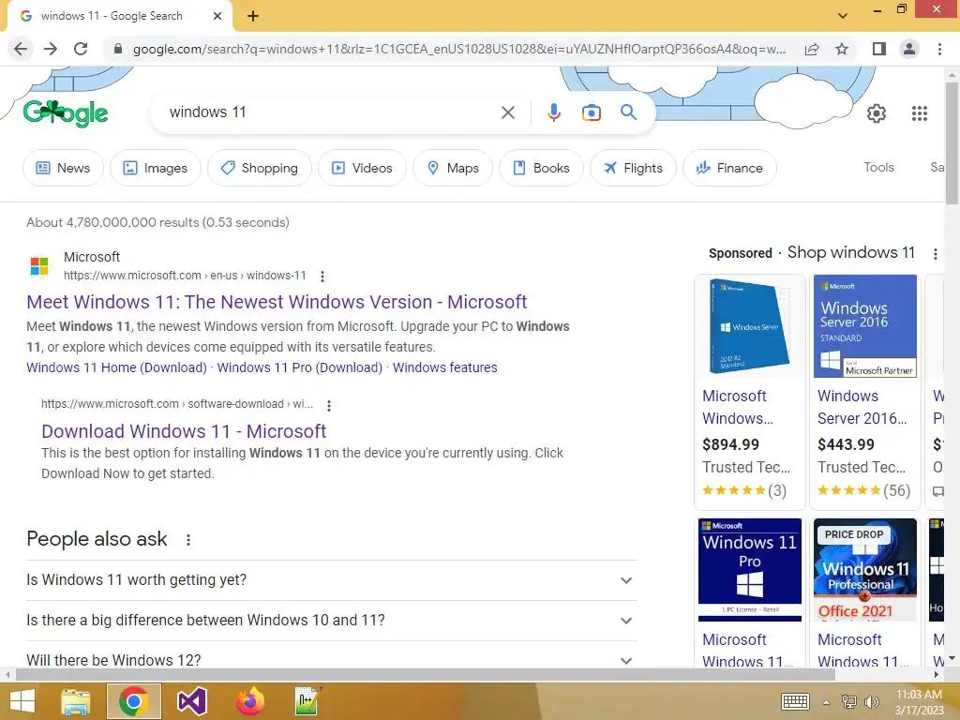
Task: Start voice search with microphone
Action: pos(553,112)
